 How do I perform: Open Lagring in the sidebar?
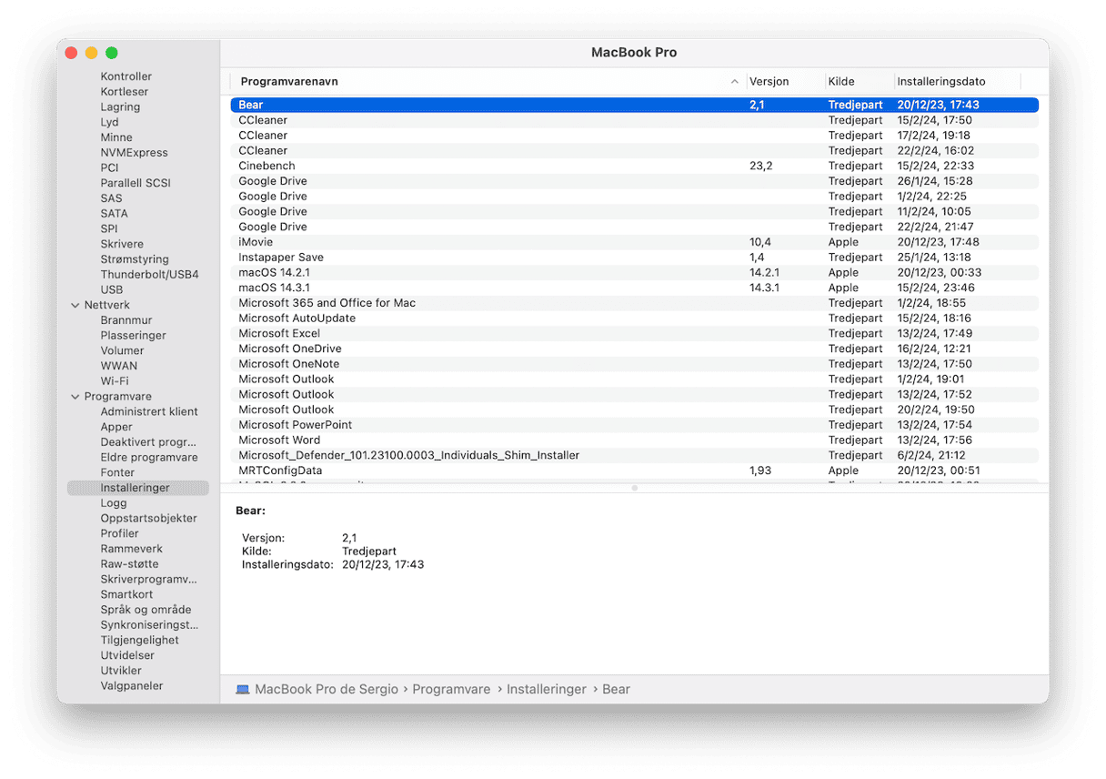click(x=120, y=107)
